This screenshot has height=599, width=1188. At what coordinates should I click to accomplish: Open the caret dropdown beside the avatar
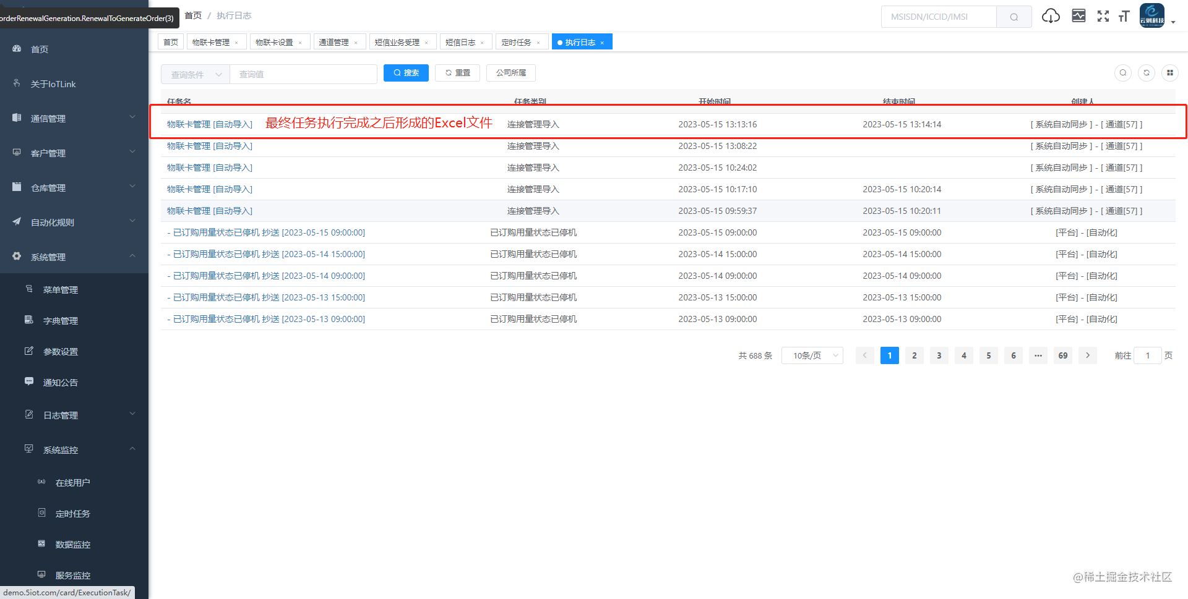(x=1173, y=22)
